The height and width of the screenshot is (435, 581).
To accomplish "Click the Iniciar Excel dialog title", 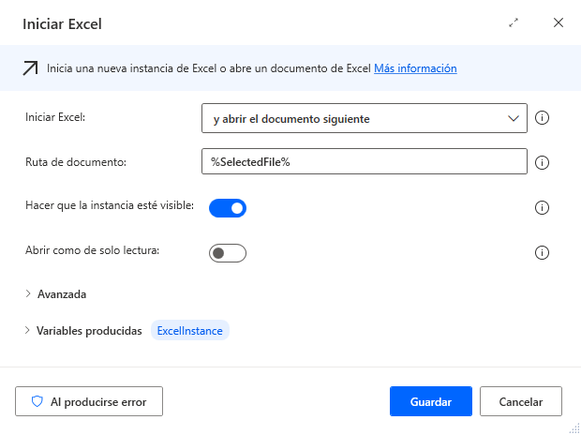I will point(62,24).
